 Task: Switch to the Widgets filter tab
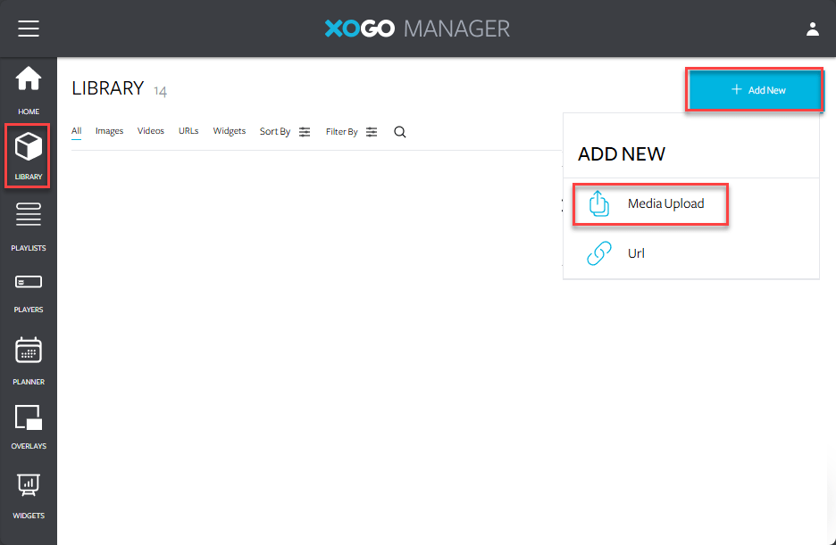click(x=230, y=131)
